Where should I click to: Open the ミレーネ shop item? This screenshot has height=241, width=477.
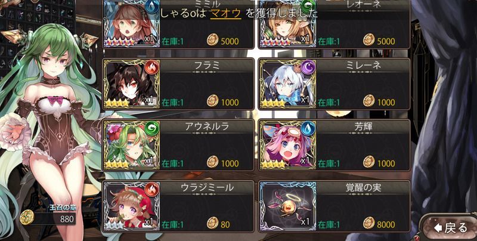coord(334,84)
